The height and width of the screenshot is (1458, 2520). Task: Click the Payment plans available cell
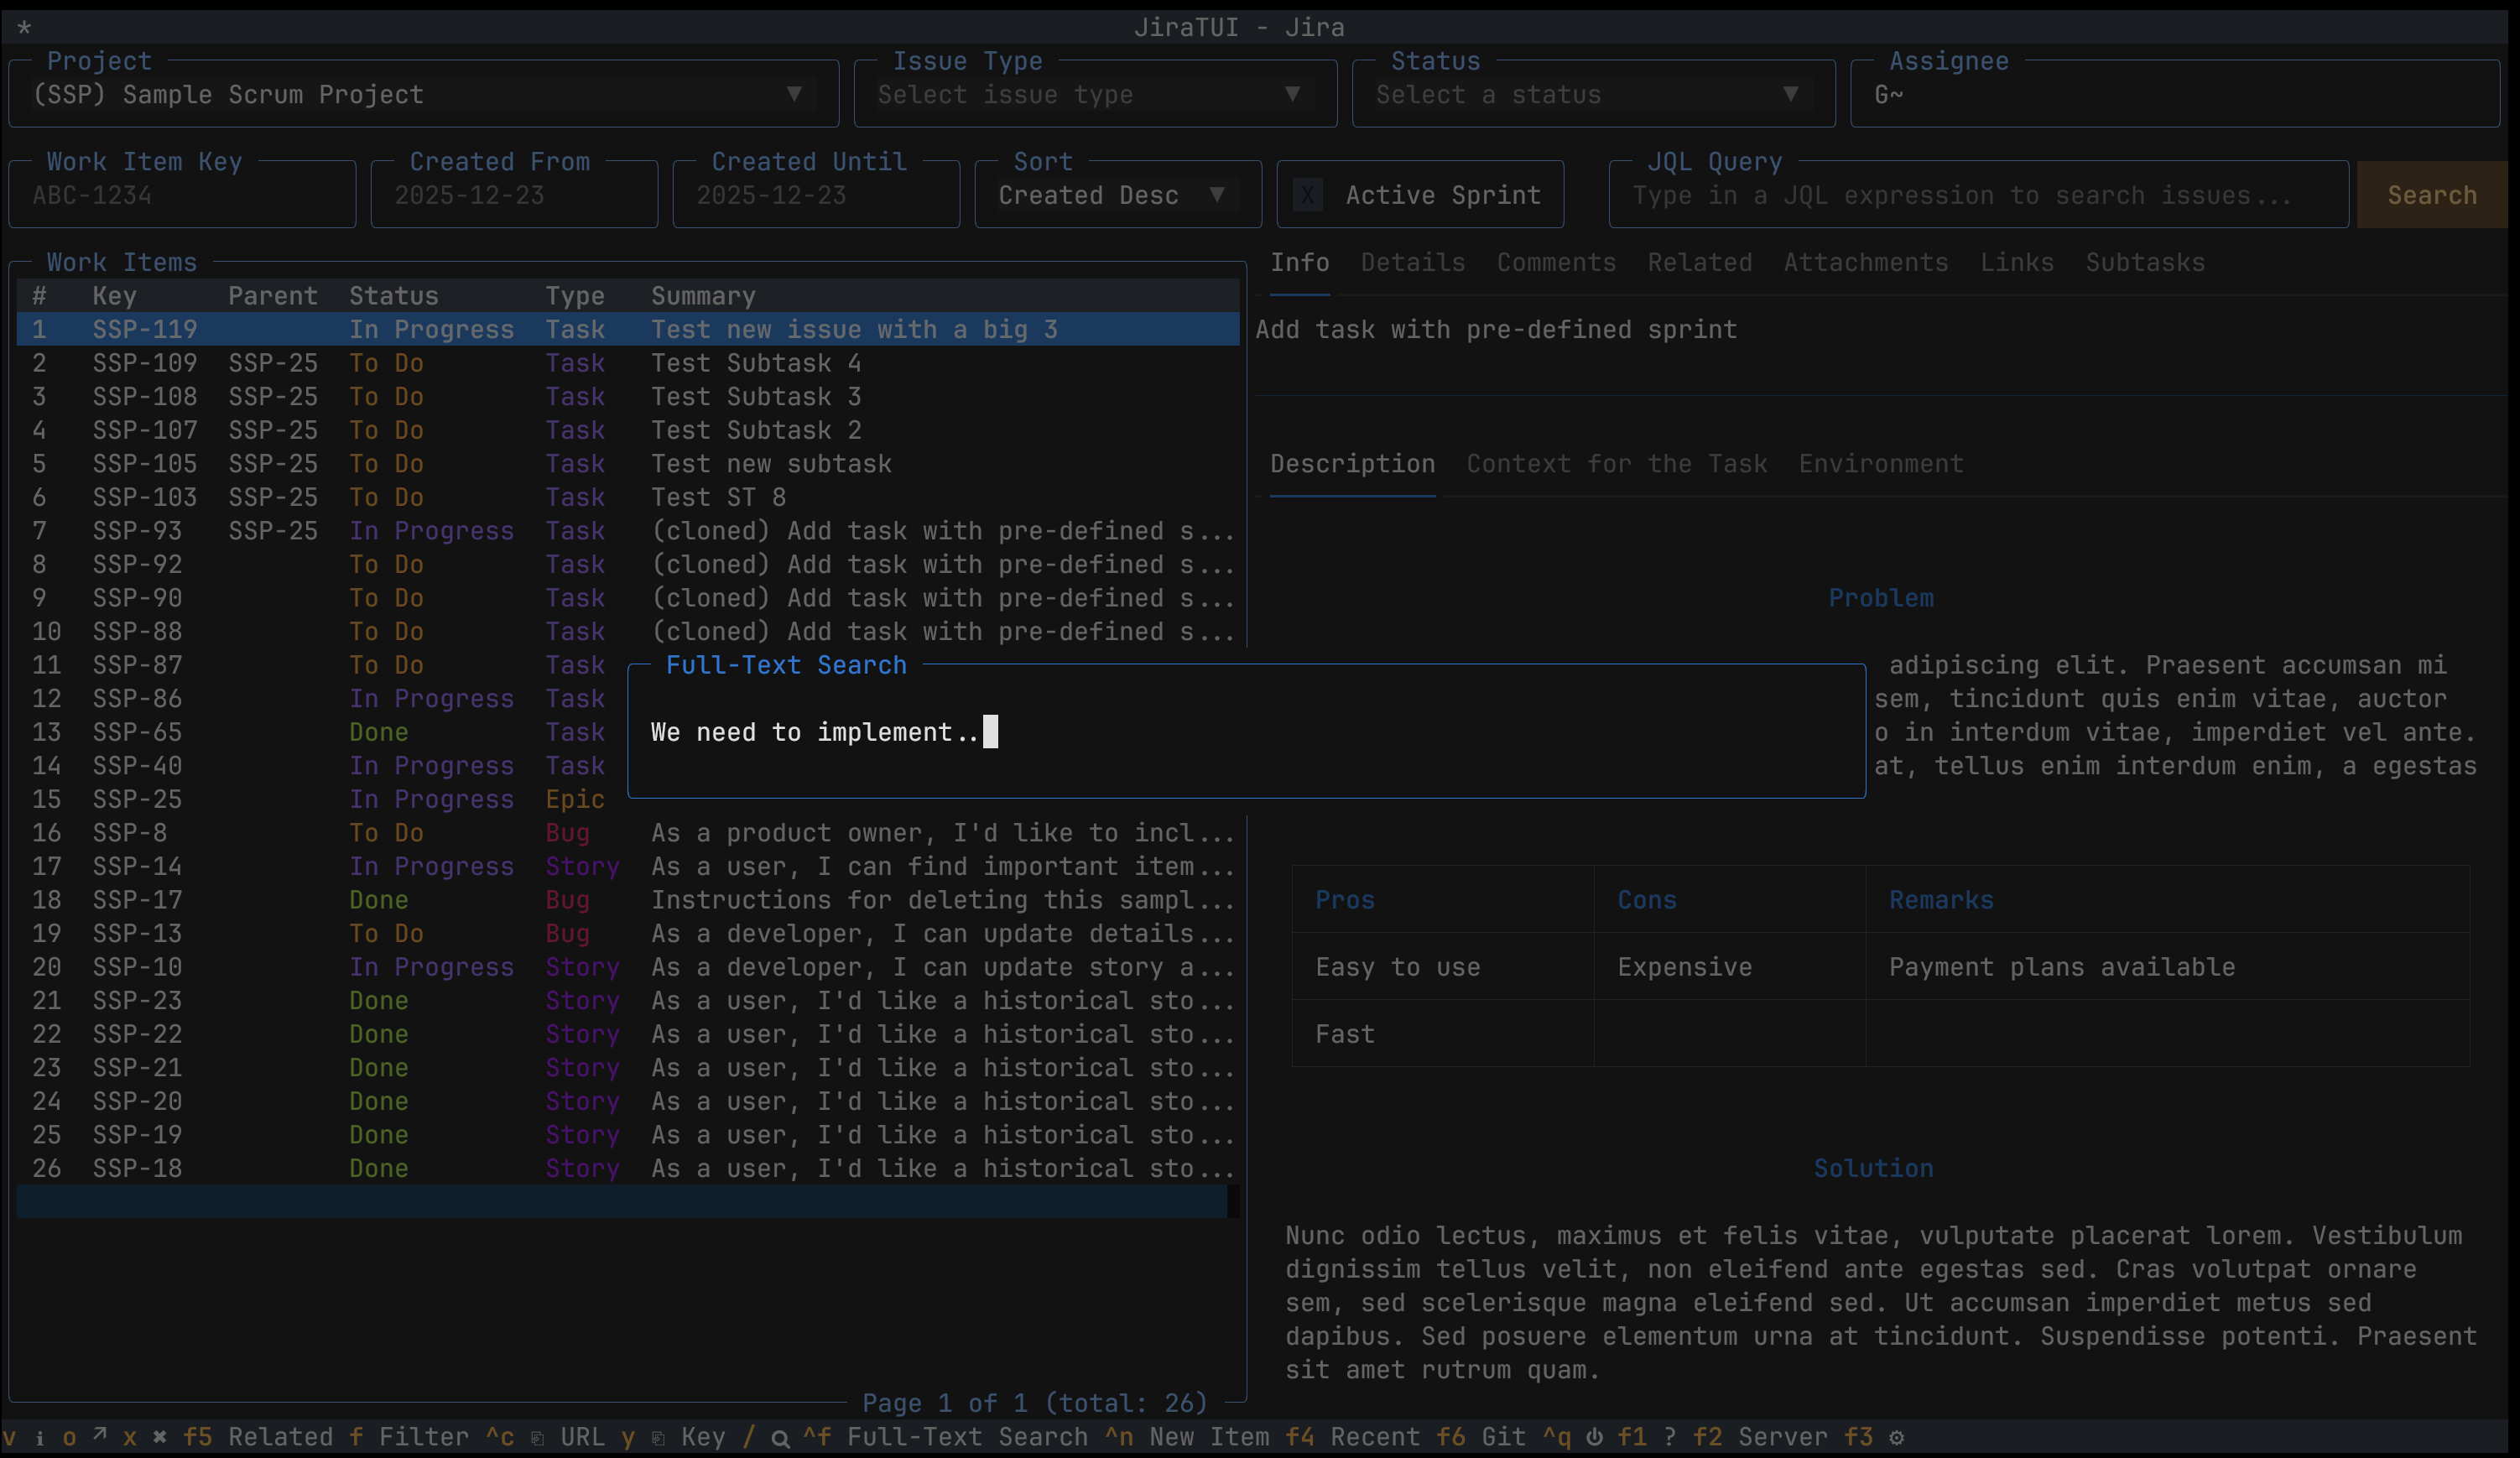(2061, 967)
